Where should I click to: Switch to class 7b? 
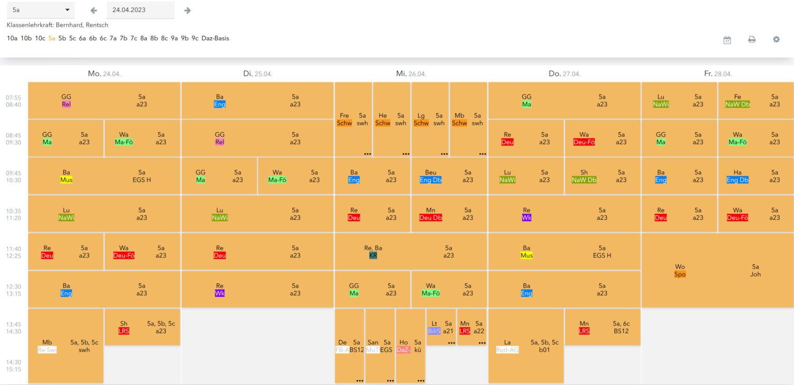[x=124, y=38]
